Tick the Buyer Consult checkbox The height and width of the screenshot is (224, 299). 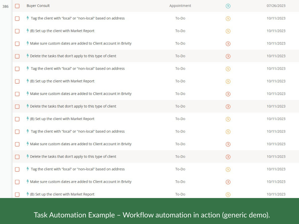pos(17,6)
